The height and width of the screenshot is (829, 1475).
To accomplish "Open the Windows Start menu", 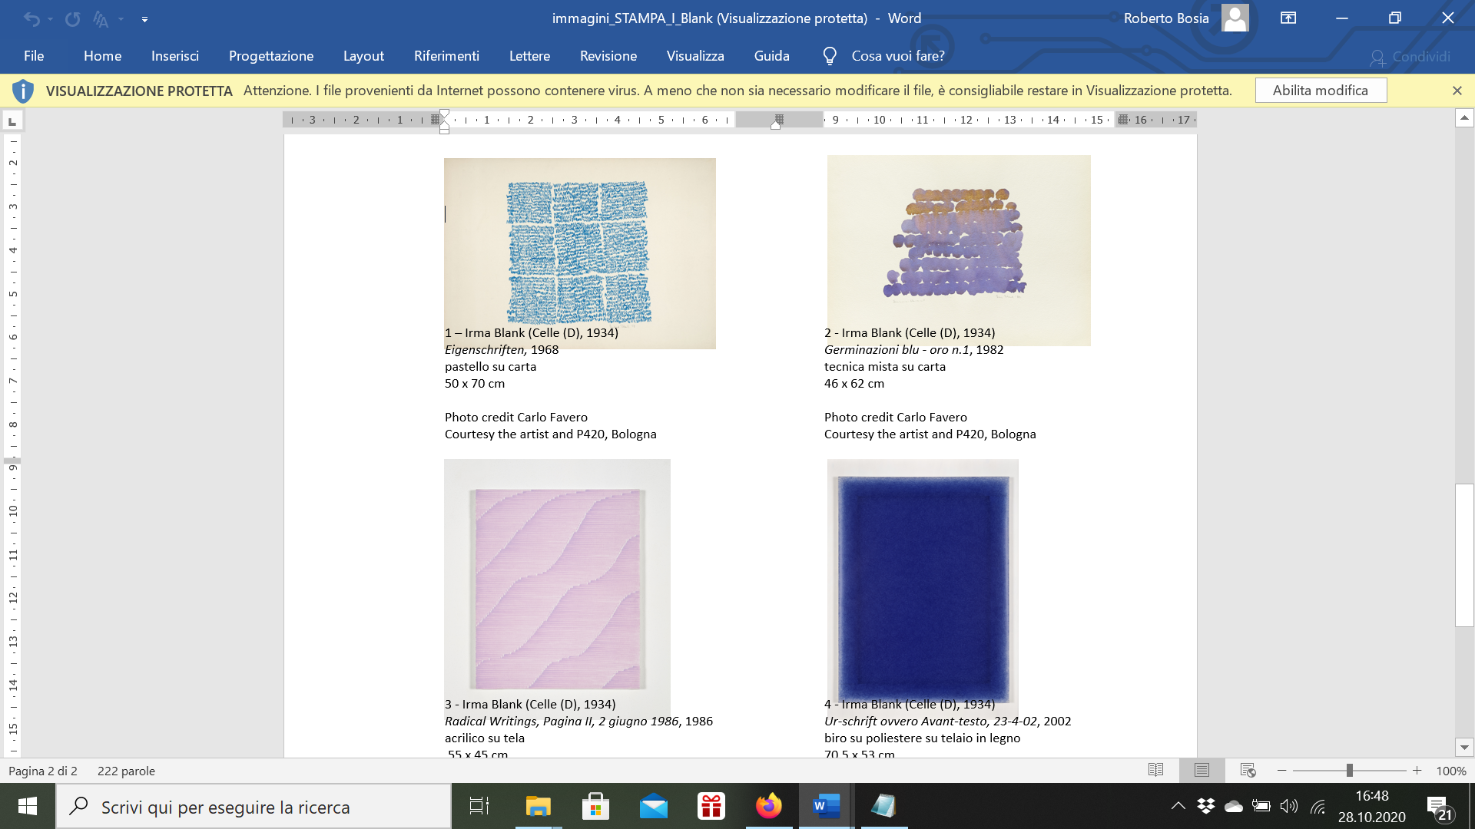I will click(x=28, y=806).
